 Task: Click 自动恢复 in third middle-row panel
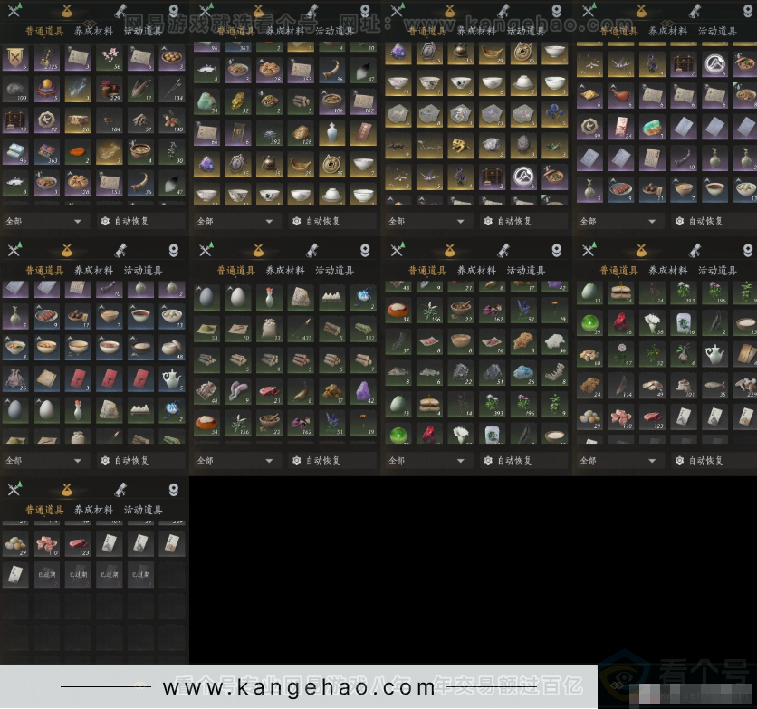click(x=523, y=460)
